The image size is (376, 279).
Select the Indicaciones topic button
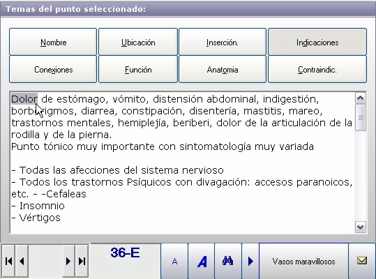pyautogui.click(x=317, y=42)
